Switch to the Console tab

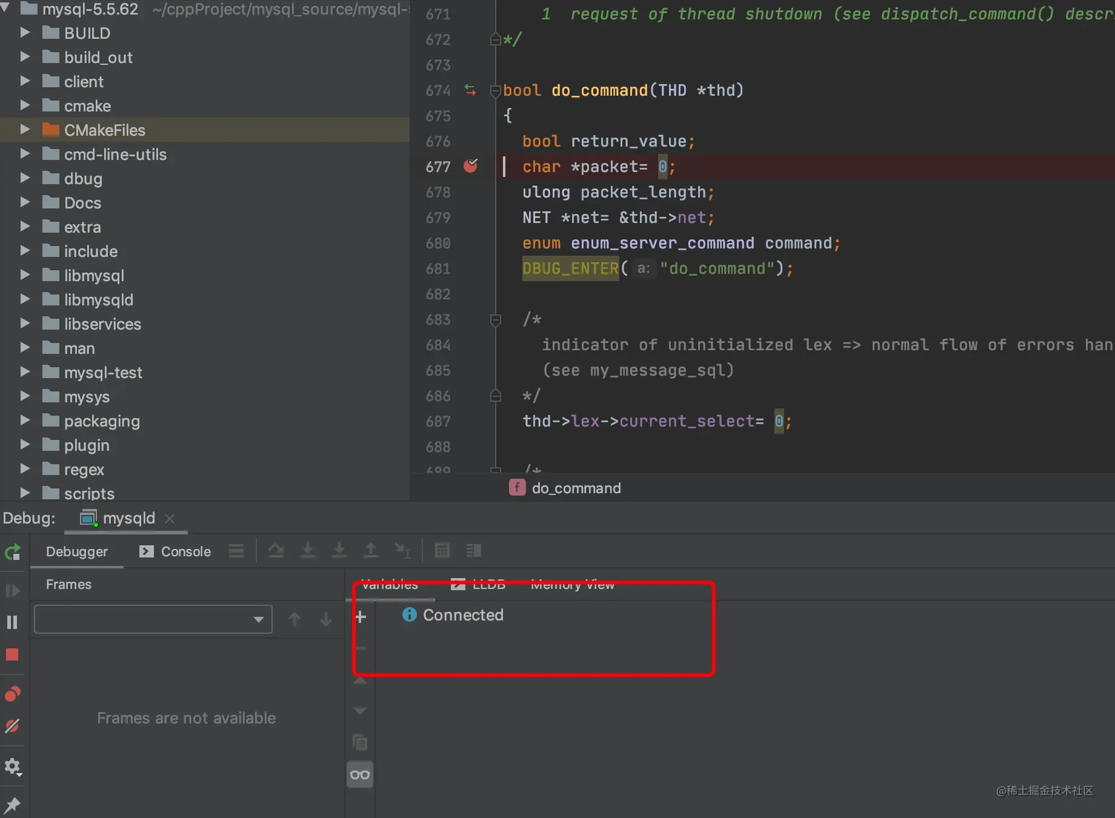click(x=175, y=551)
